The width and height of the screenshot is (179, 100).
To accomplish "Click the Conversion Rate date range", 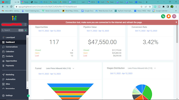I will pos(146,31).
